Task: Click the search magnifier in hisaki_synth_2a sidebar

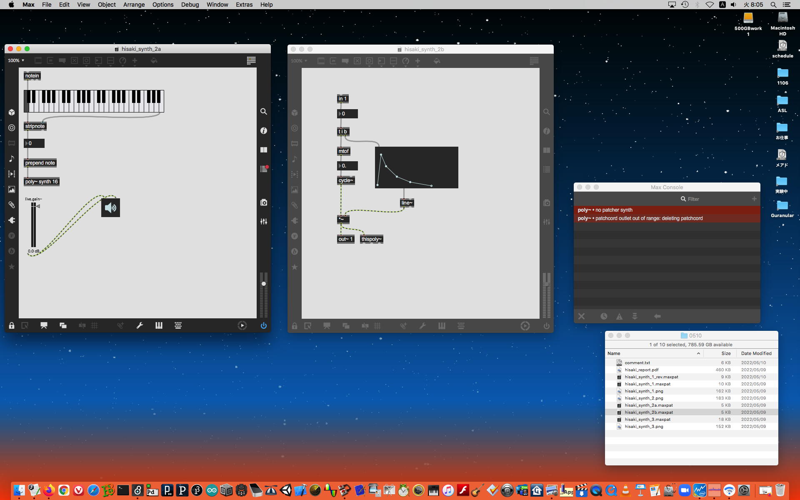Action: pos(264,112)
